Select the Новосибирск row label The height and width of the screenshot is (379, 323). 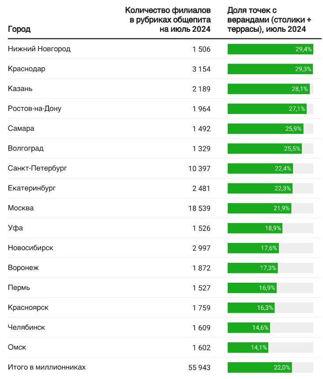(30, 248)
